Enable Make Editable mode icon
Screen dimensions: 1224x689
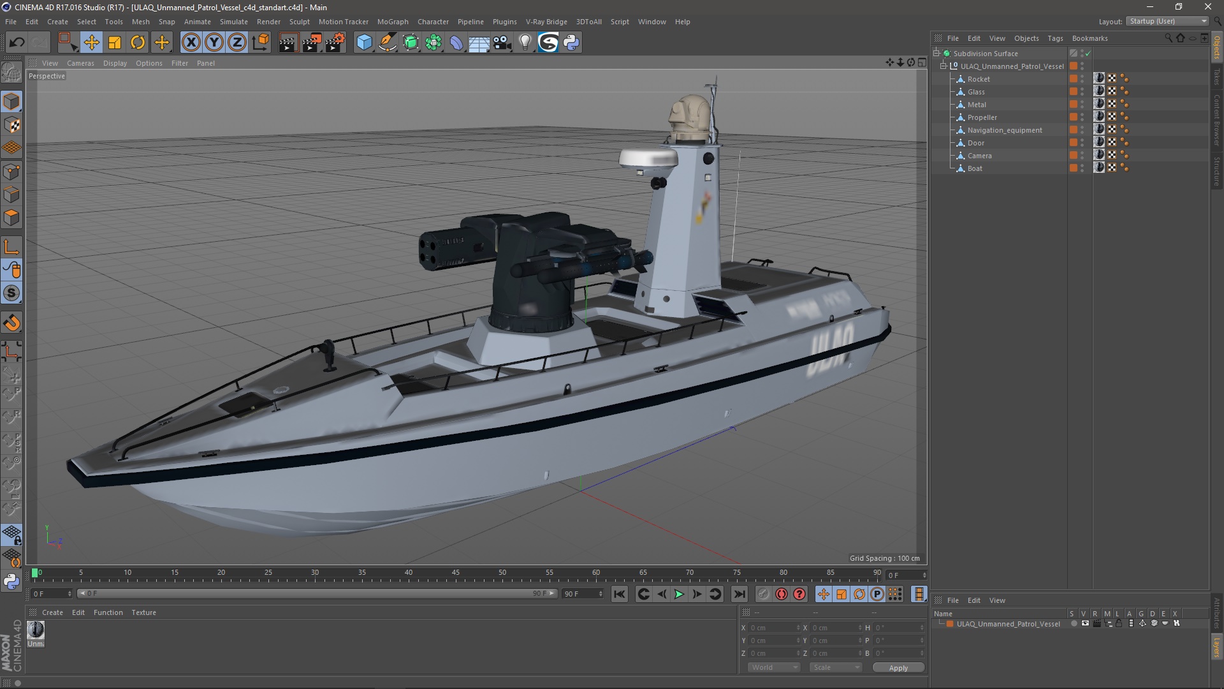(11, 72)
